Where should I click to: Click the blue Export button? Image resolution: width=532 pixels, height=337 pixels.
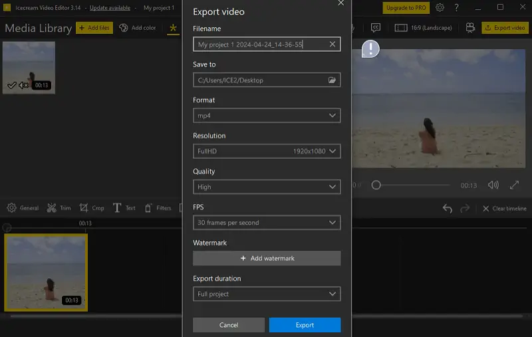click(x=305, y=325)
